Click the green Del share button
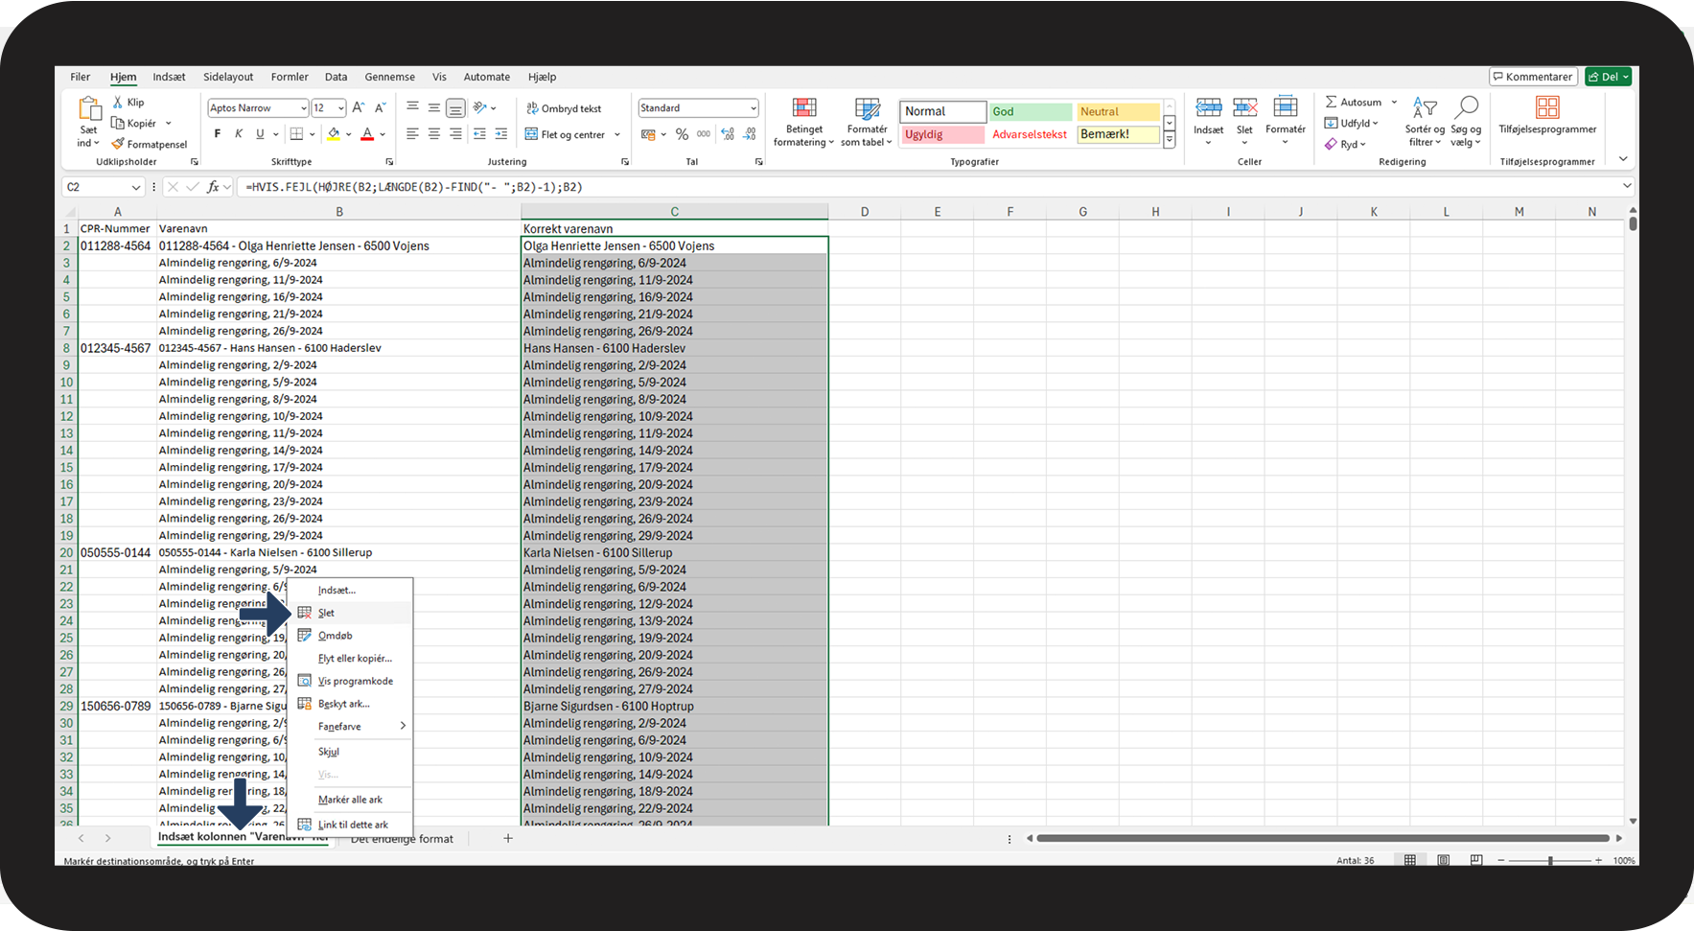1694x931 pixels. [1607, 77]
